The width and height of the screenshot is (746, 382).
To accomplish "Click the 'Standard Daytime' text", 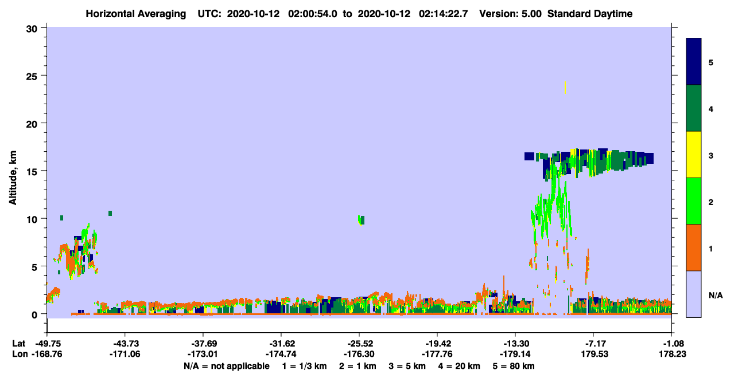I will coord(590,14).
